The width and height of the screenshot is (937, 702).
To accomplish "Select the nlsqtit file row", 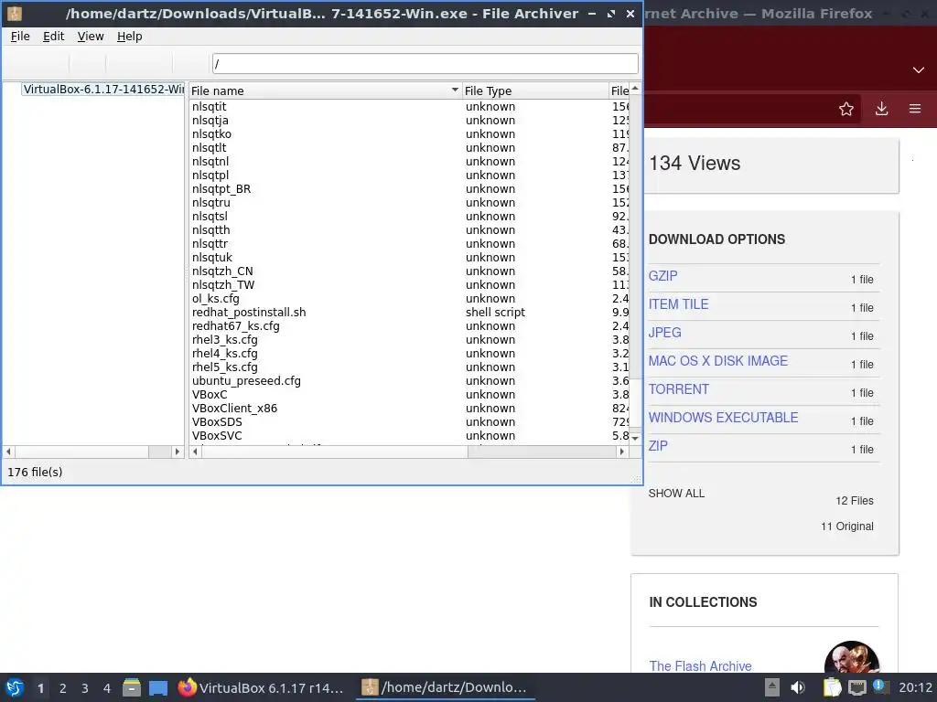I will pos(409,106).
